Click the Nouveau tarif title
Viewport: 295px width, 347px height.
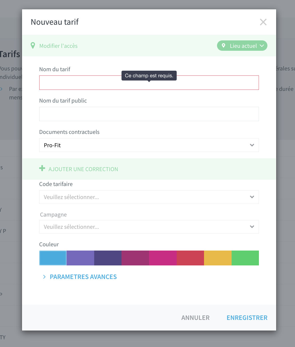point(55,22)
